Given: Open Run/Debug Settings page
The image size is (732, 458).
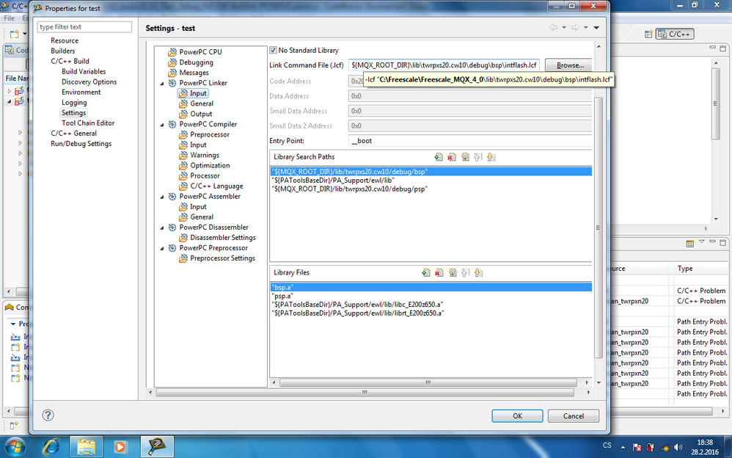Looking at the screenshot, I should 81,143.
